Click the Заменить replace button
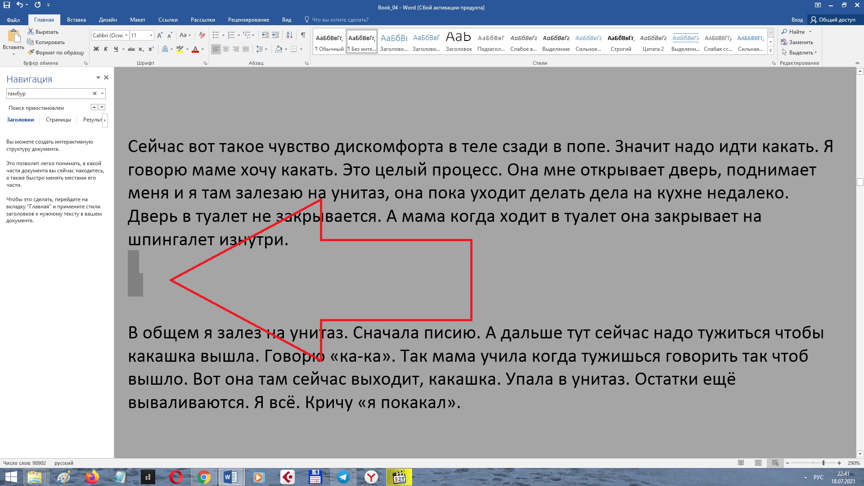 point(797,42)
